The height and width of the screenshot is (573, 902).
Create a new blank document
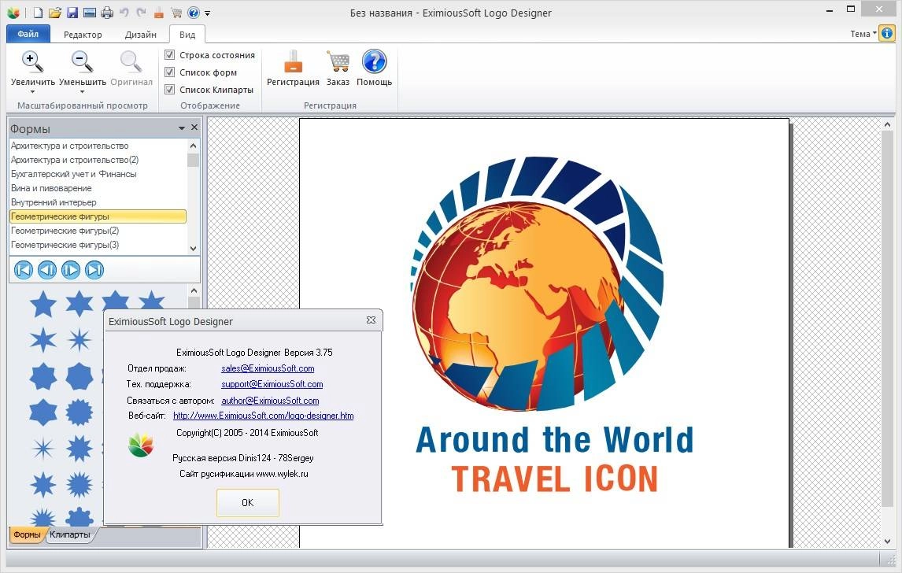[38, 13]
